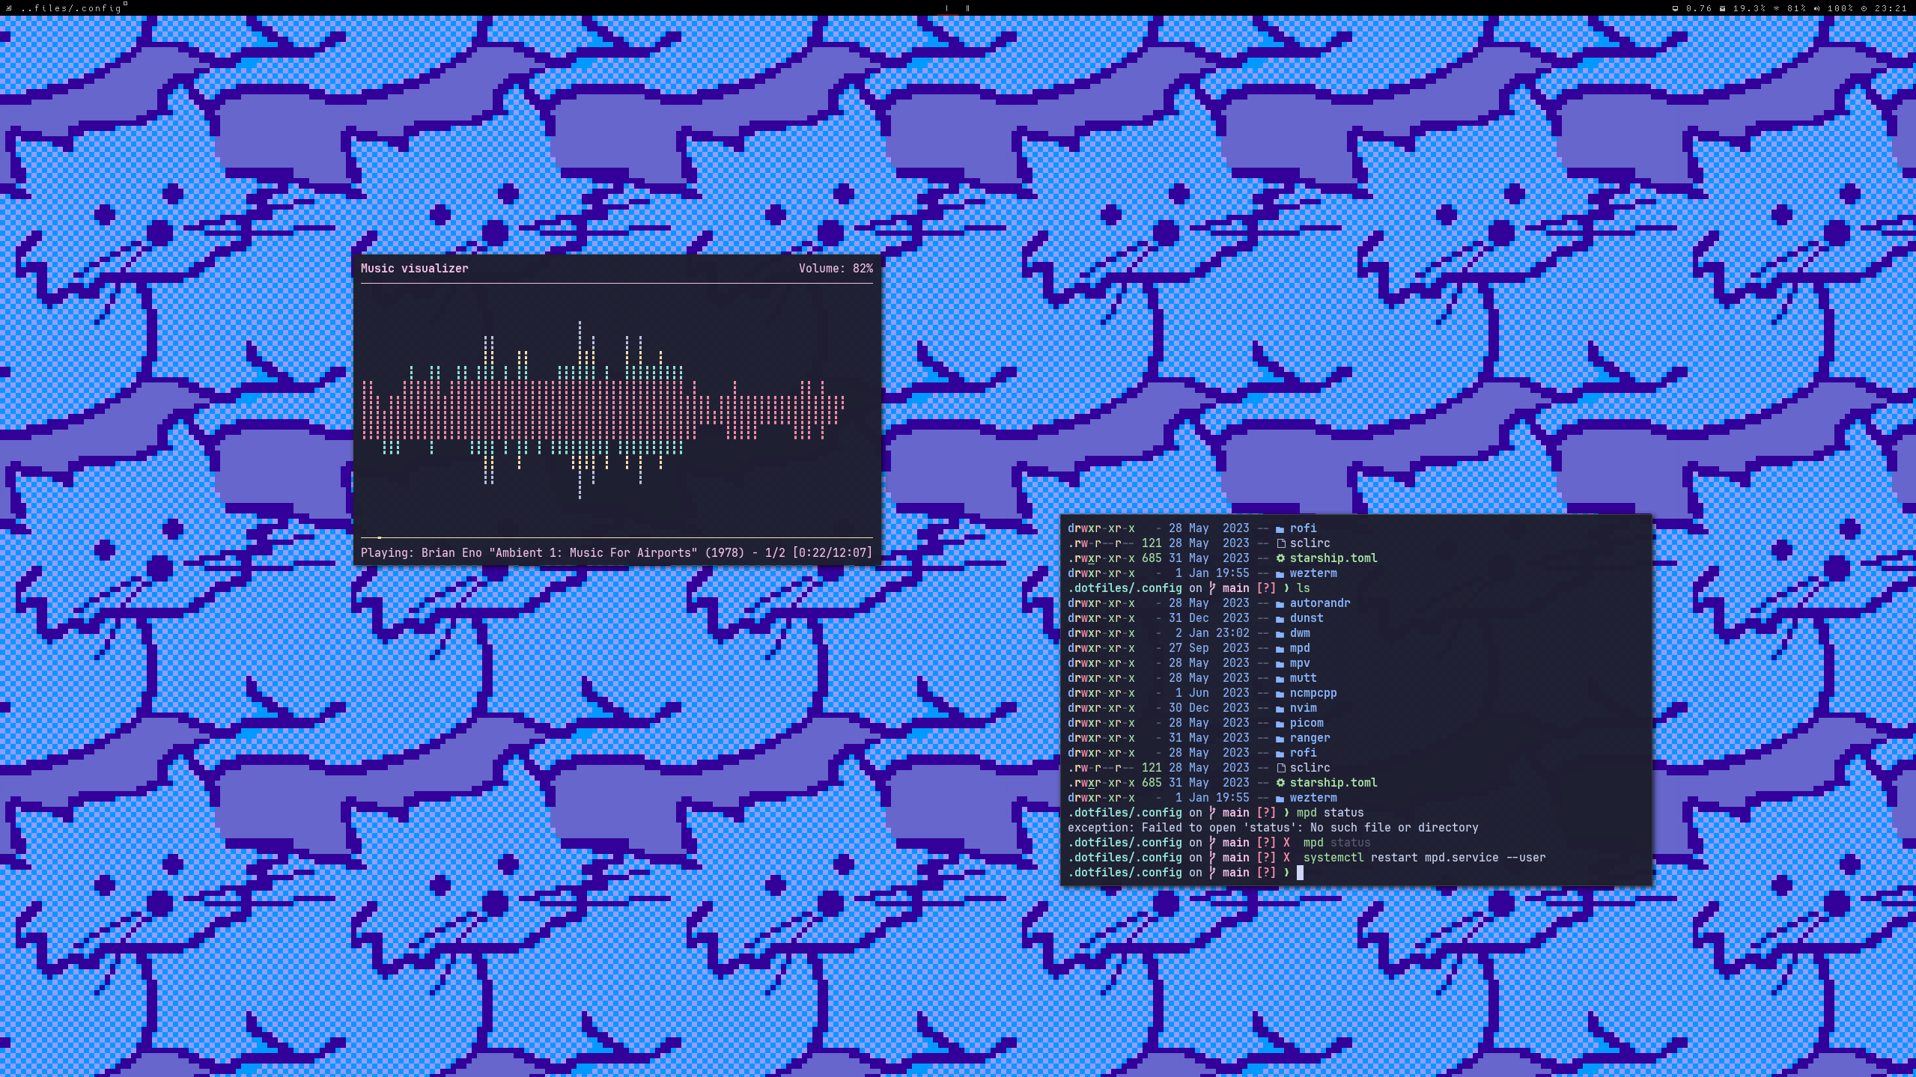
Task: Click the lower wezterm directory entry
Action: point(1313,797)
